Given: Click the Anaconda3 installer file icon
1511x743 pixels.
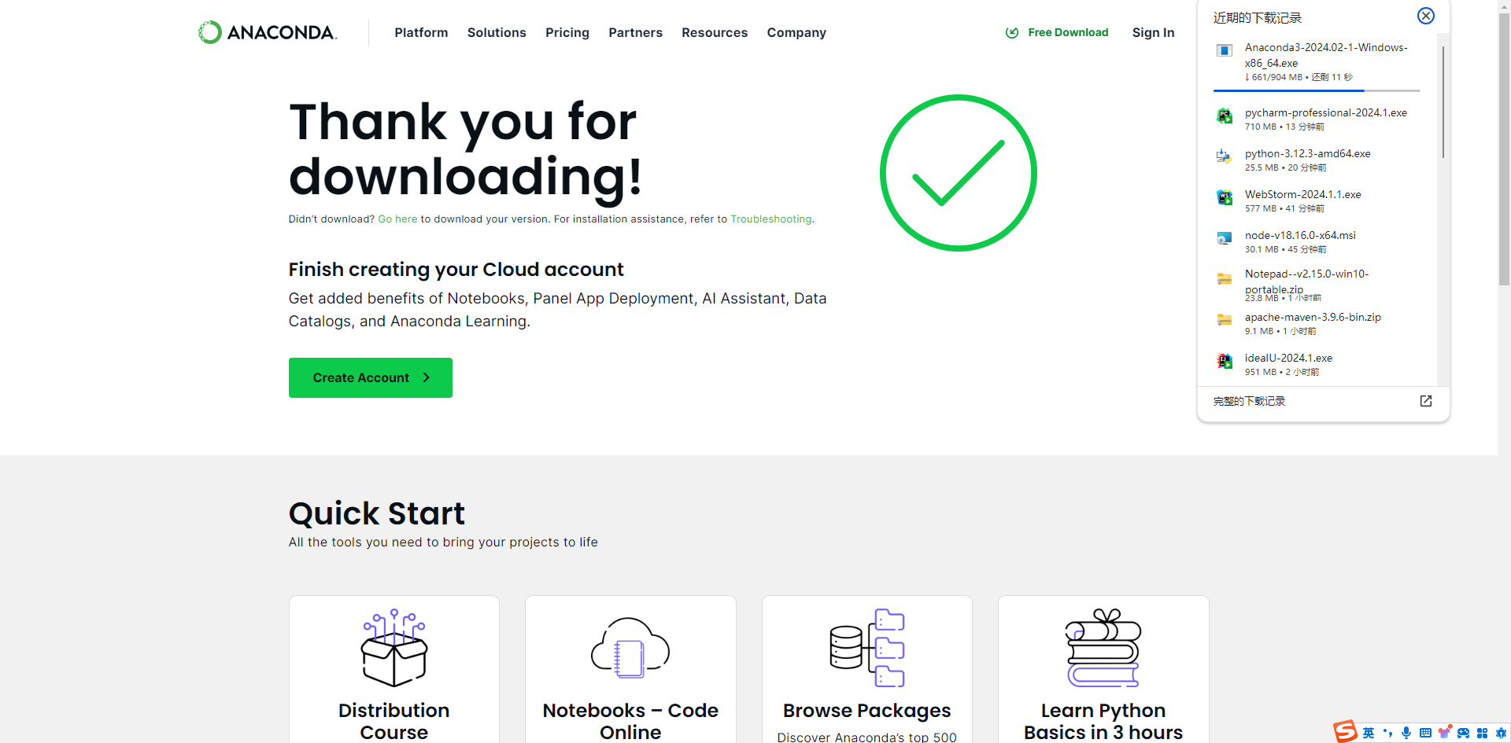Looking at the screenshot, I should pos(1225,50).
